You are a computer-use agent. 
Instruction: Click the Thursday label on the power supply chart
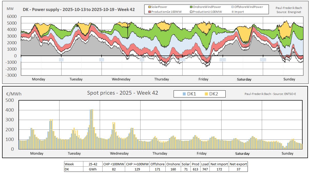pyautogui.click(x=162, y=79)
